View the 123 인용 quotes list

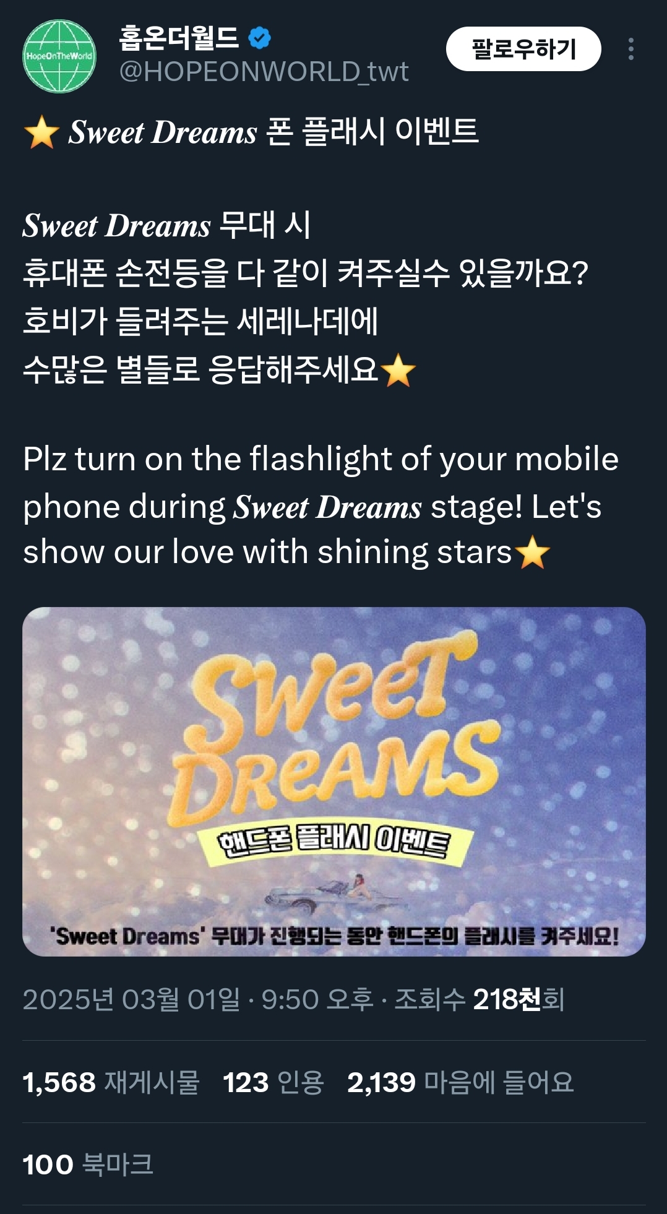click(273, 1082)
